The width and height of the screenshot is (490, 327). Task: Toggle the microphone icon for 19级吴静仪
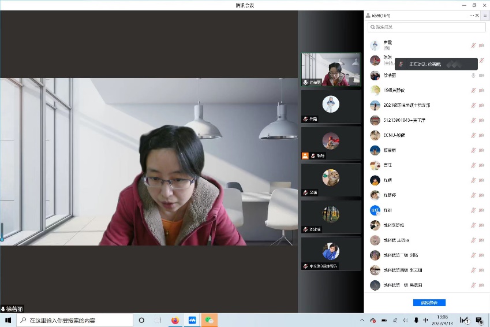pyautogui.click(x=473, y=90)
